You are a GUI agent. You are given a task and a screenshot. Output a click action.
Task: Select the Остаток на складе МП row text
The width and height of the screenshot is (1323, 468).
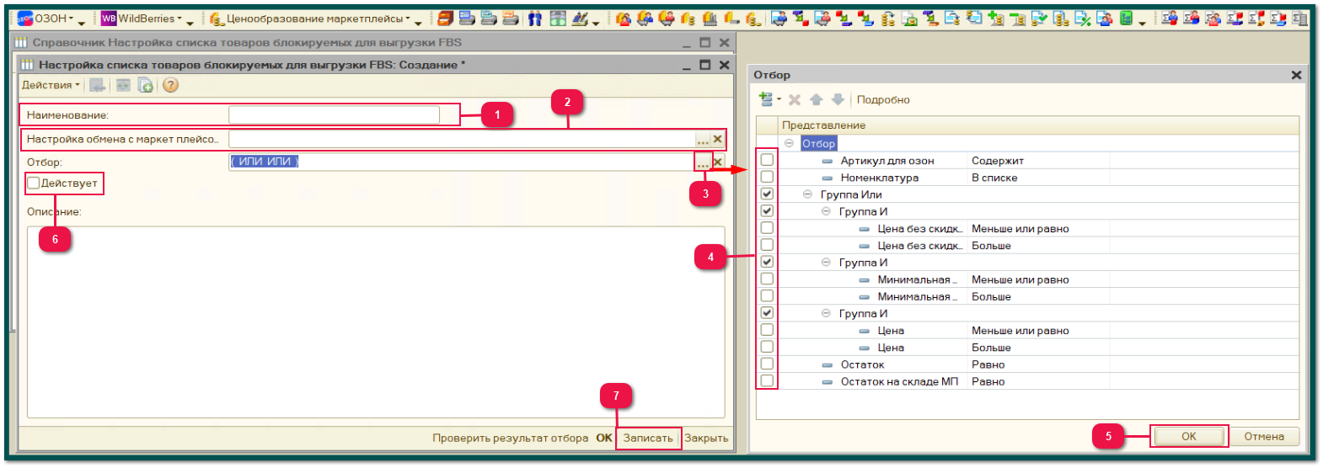click(899, 381)
